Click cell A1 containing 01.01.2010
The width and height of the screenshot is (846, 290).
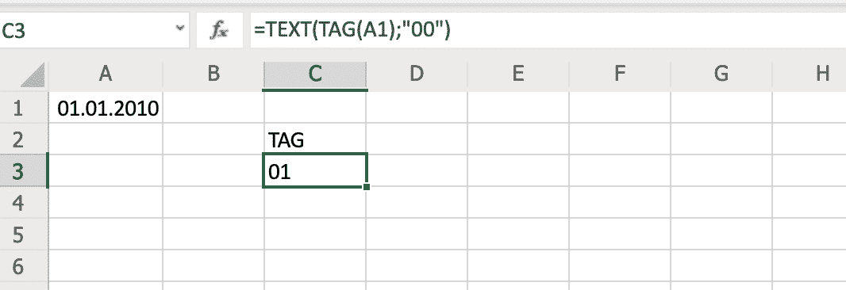pos(106,108)
